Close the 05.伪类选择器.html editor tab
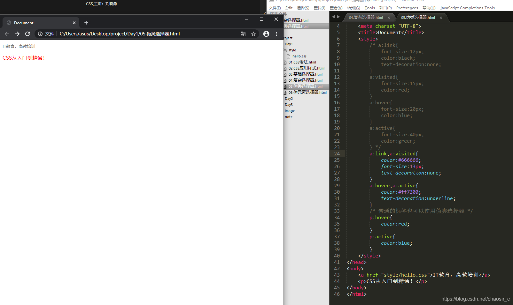 pyautogui.click(x=441, y=18)
